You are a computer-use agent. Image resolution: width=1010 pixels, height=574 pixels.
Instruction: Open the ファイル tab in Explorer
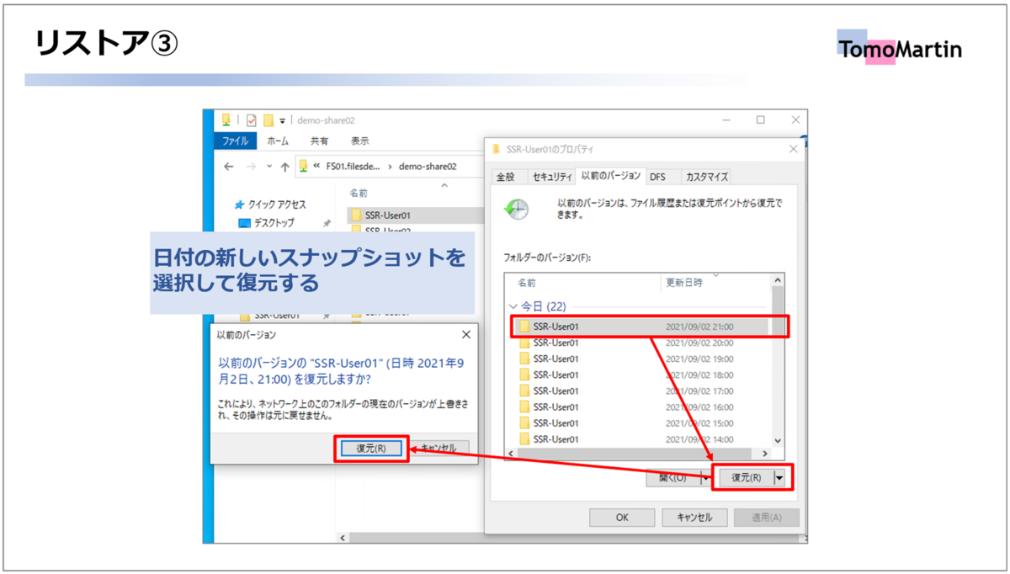point(235,141)
